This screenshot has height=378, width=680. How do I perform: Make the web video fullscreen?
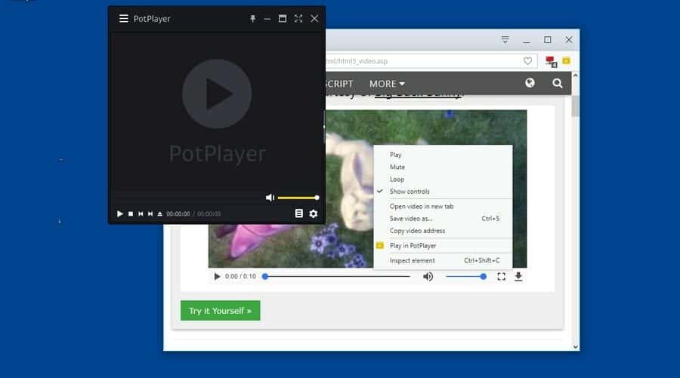(502, 276)
